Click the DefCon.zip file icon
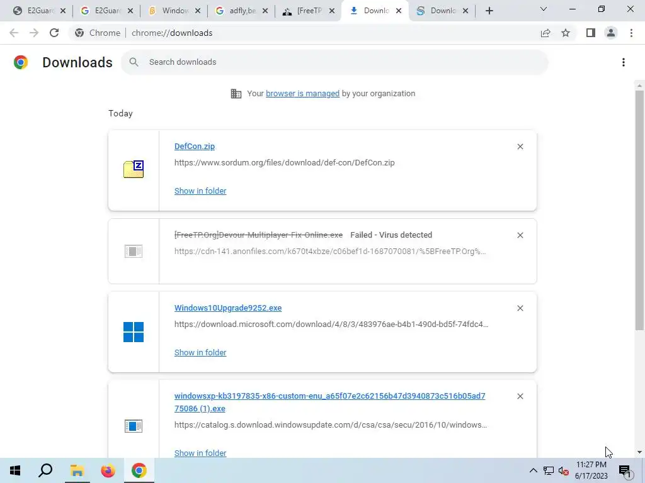645x483 pixels. [134, 169]
